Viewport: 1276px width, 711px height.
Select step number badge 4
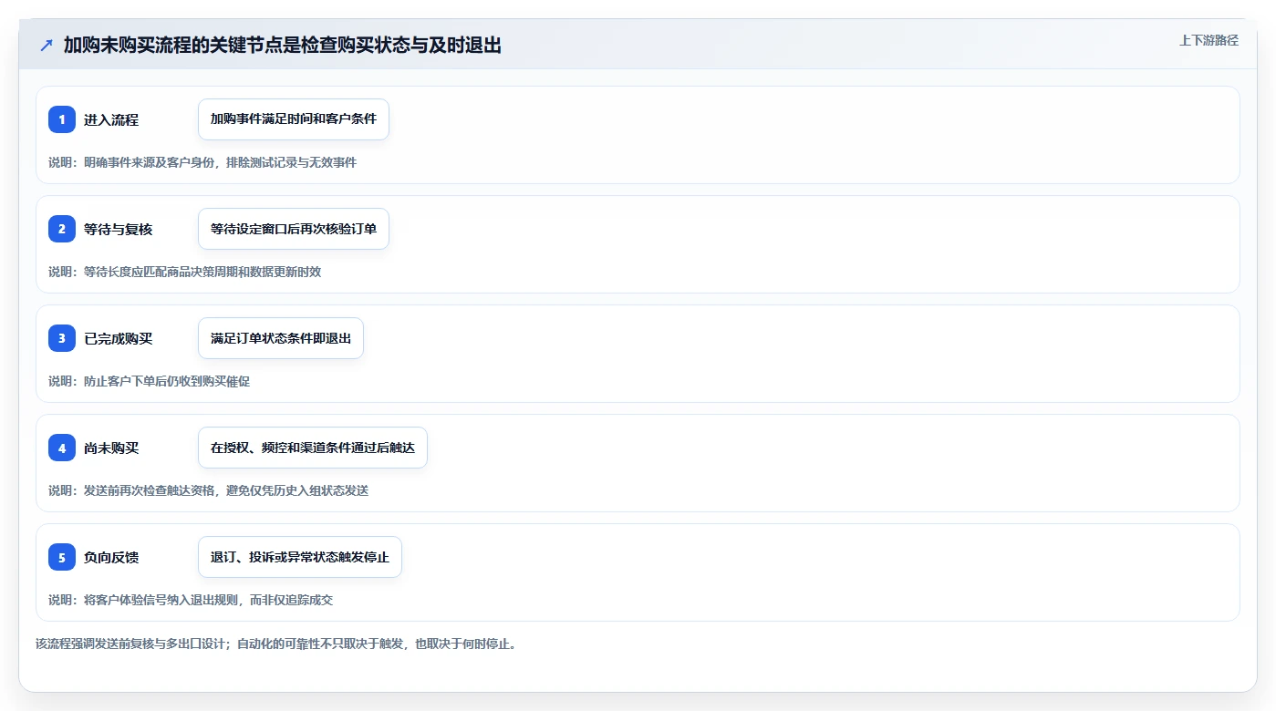pos(62,448)
